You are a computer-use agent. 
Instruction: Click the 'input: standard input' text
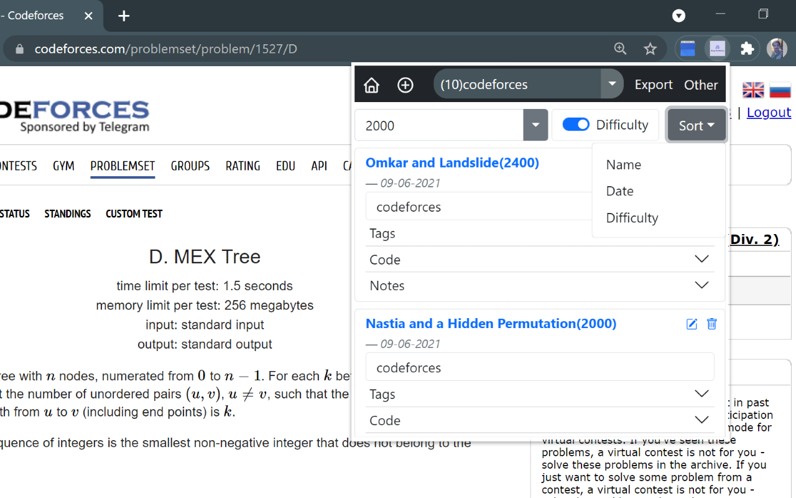pos(205,325)
